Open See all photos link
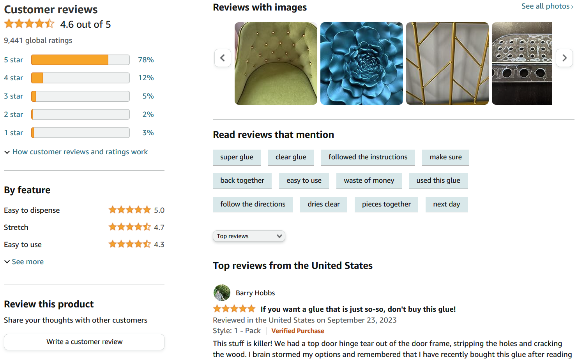 547,6
